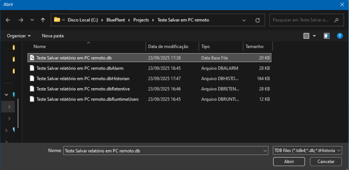Click the search magnifier icon
The width and height of the screenshot is (349, 170).
click(336, 20)
